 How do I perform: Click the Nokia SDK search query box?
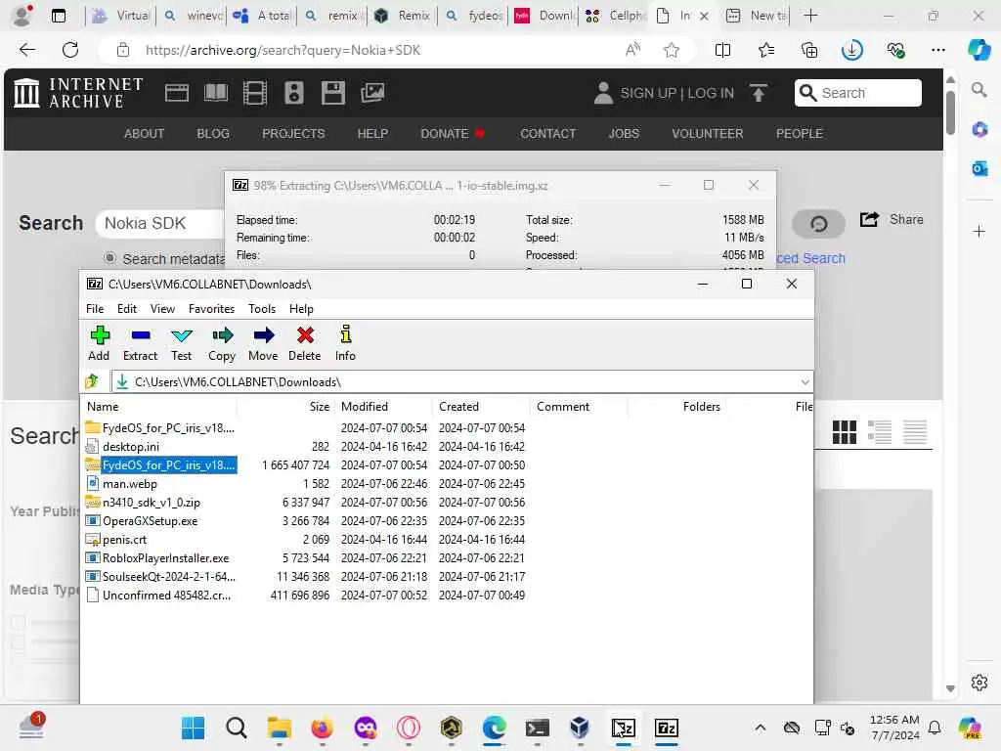[159, 224]
